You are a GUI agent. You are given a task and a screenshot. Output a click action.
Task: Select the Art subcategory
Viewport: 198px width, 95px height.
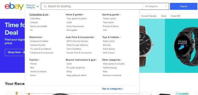click(x=31, y=30)
